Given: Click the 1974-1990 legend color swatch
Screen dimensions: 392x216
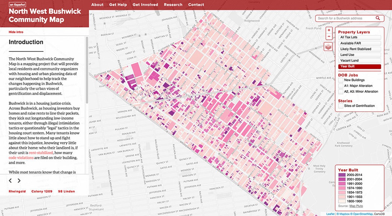Looking at the screenshot, I should click(x=341, y=189).
